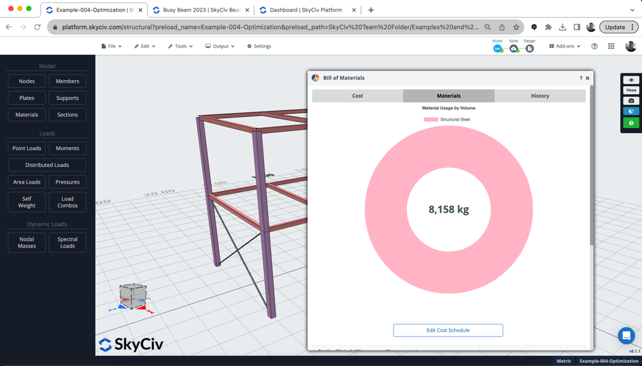Open browser downloads icon
The width and height of the screenshot is (642, 366).
tap(562, 27)
